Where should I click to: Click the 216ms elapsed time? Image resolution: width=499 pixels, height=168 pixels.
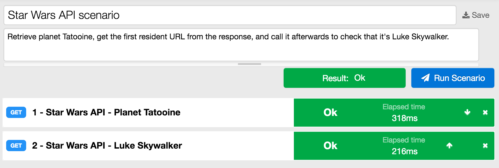click(x=404, y=151)
